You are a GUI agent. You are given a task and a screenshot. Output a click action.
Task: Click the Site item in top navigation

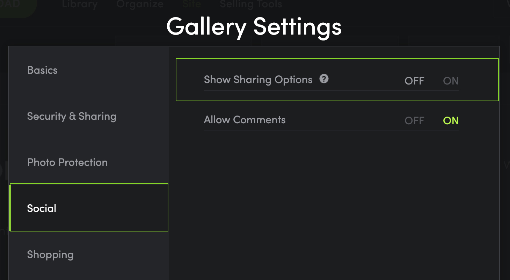pos(191,4)
